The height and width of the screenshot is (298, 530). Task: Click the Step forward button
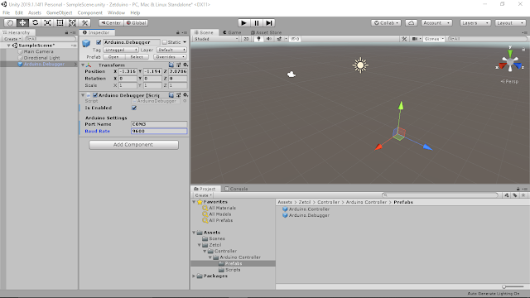click(x=268, y=23)
